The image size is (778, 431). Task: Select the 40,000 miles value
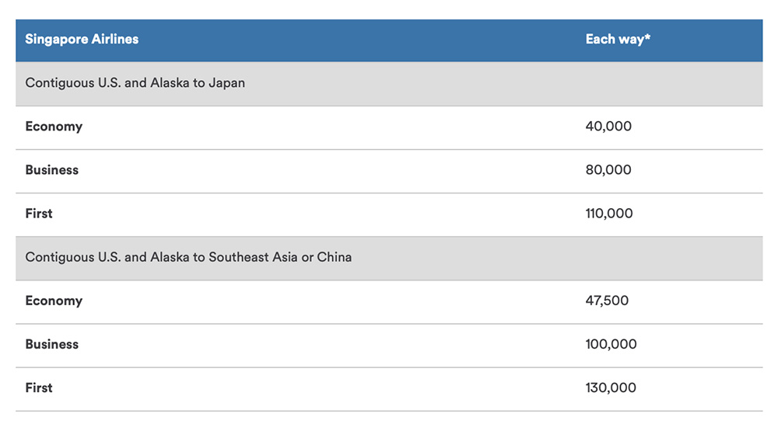tap(608, 127)
